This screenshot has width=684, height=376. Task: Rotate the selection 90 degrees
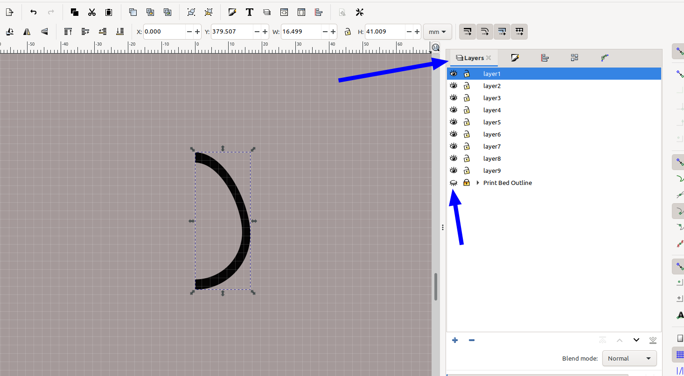click(x=10, y=32)
